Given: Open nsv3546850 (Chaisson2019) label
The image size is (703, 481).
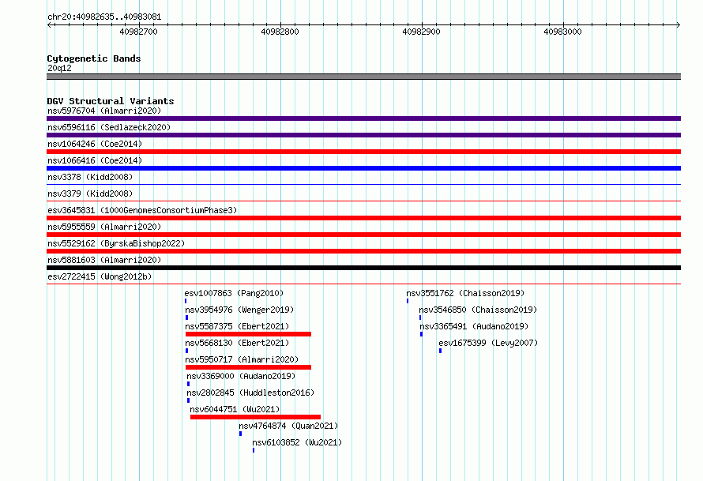Looking at the screenshot, I should point(478,310).
